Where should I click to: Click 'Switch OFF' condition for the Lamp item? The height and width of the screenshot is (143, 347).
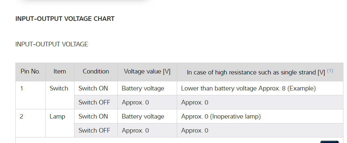point(94,131)
